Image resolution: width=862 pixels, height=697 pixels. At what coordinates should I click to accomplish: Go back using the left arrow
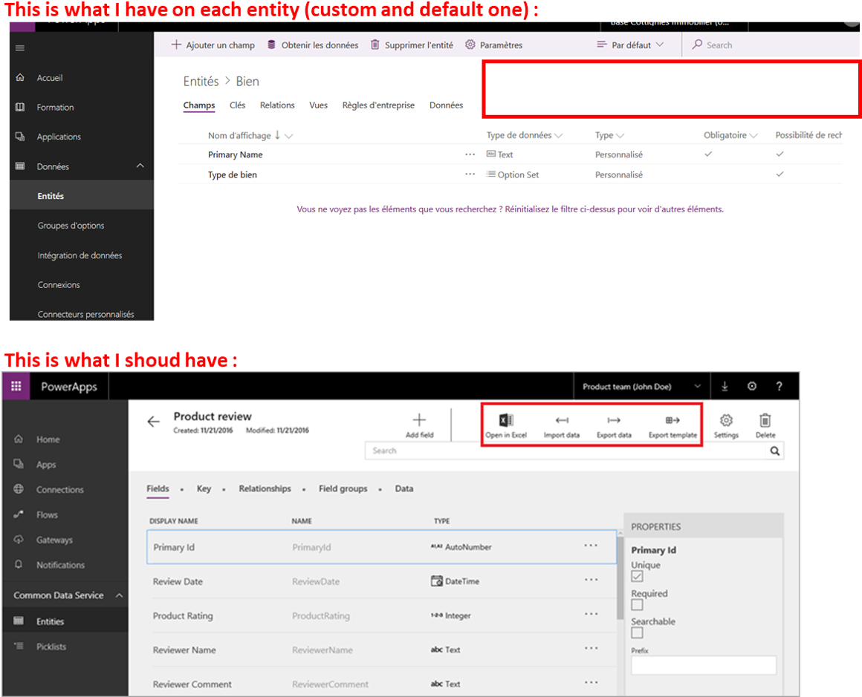coord(153,422)
